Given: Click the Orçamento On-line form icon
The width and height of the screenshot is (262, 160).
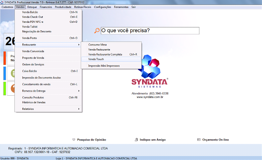Looking at the screenshot, I should (199, 140).
